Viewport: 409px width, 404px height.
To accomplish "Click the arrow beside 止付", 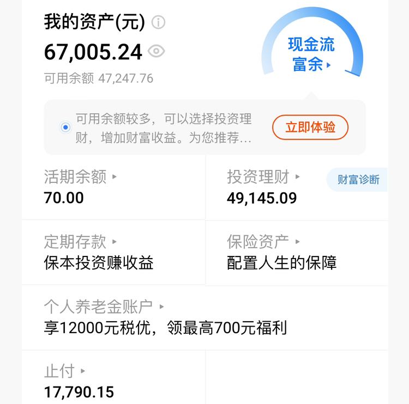I will pos(83,371).
